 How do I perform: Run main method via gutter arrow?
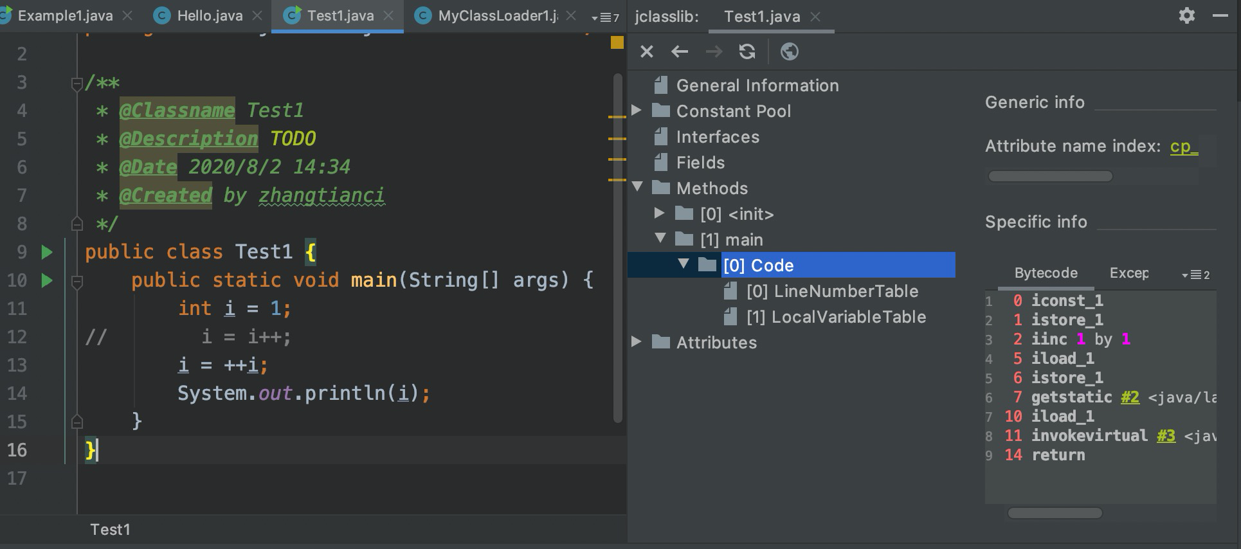coord(47,280)
